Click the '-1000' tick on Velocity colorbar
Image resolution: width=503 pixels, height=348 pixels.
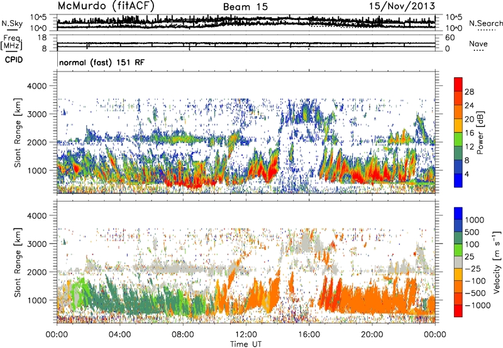(477, 305)
